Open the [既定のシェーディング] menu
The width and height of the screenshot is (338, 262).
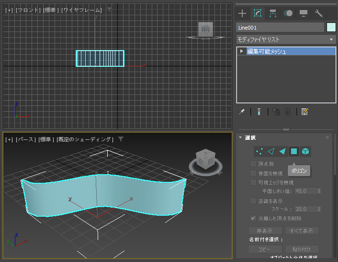click(x=85, y=139)
